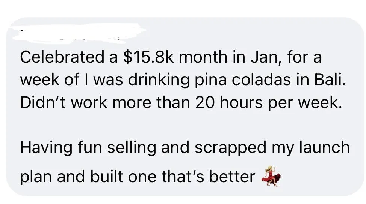The height and width of the screenshot is (204, 366).
Task: Click the word "scrapped" in the message
Action: tap(230, 148)
